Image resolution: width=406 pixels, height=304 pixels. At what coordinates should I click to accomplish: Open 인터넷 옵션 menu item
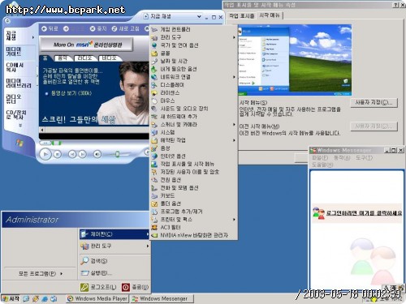coord(194,156)
